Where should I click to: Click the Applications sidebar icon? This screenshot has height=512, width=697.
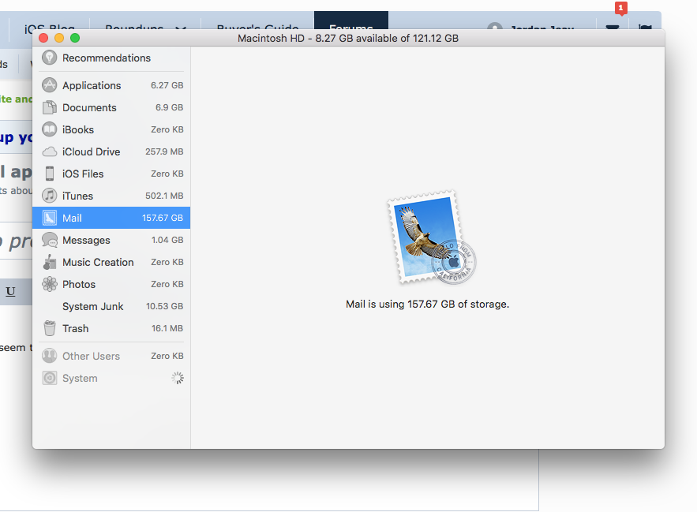[50, 85]
